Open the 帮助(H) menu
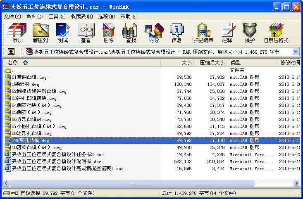Image resolution: width=303 pixels, height=199 pixels. pyautogui.click(x=129, y=17)
